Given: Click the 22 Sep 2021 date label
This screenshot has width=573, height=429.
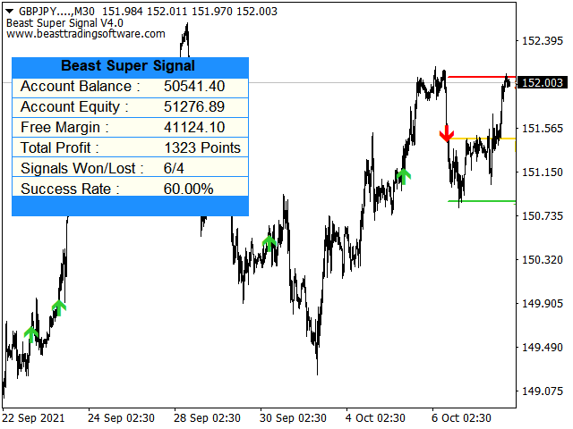Looking at the screenshot, I should pos(33,418).
